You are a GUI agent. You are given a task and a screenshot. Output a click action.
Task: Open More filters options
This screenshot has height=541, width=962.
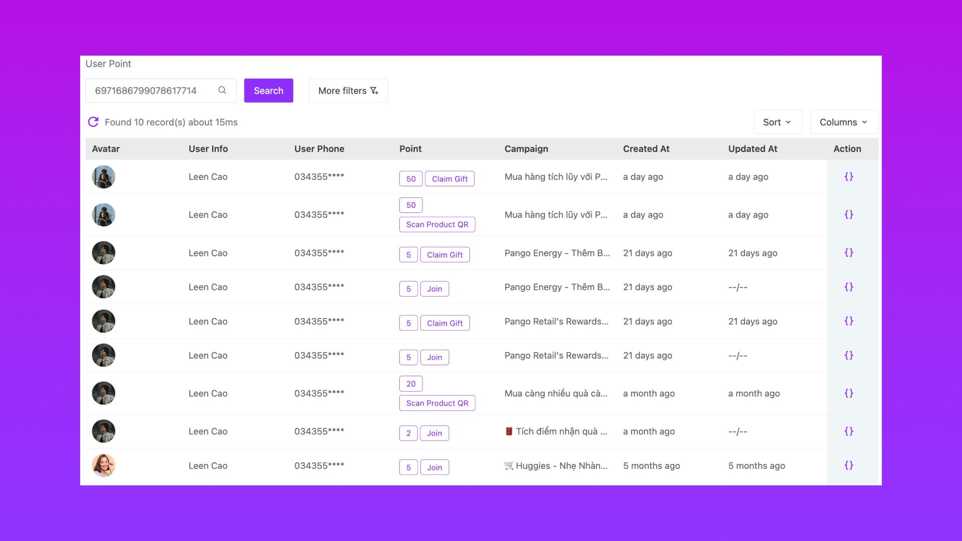pos(348,91)
